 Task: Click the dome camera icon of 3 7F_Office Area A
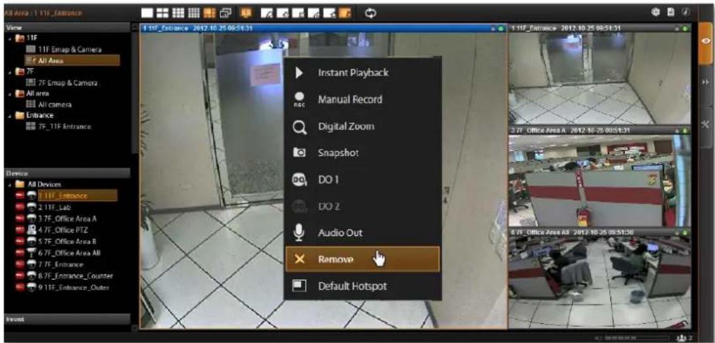31,218
